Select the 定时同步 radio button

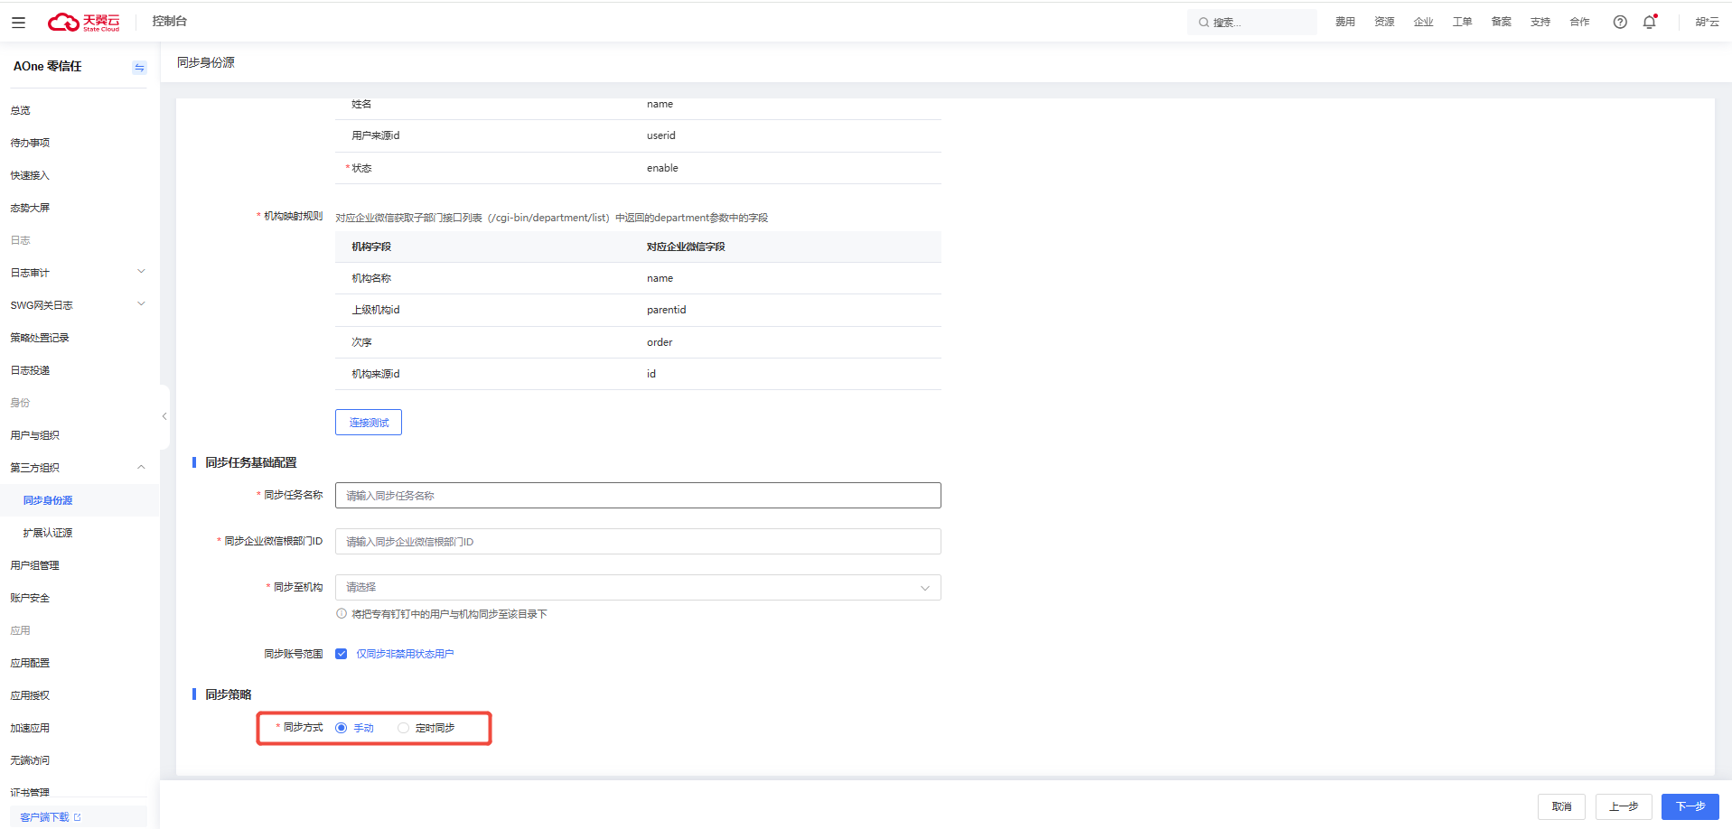(404, 728)
